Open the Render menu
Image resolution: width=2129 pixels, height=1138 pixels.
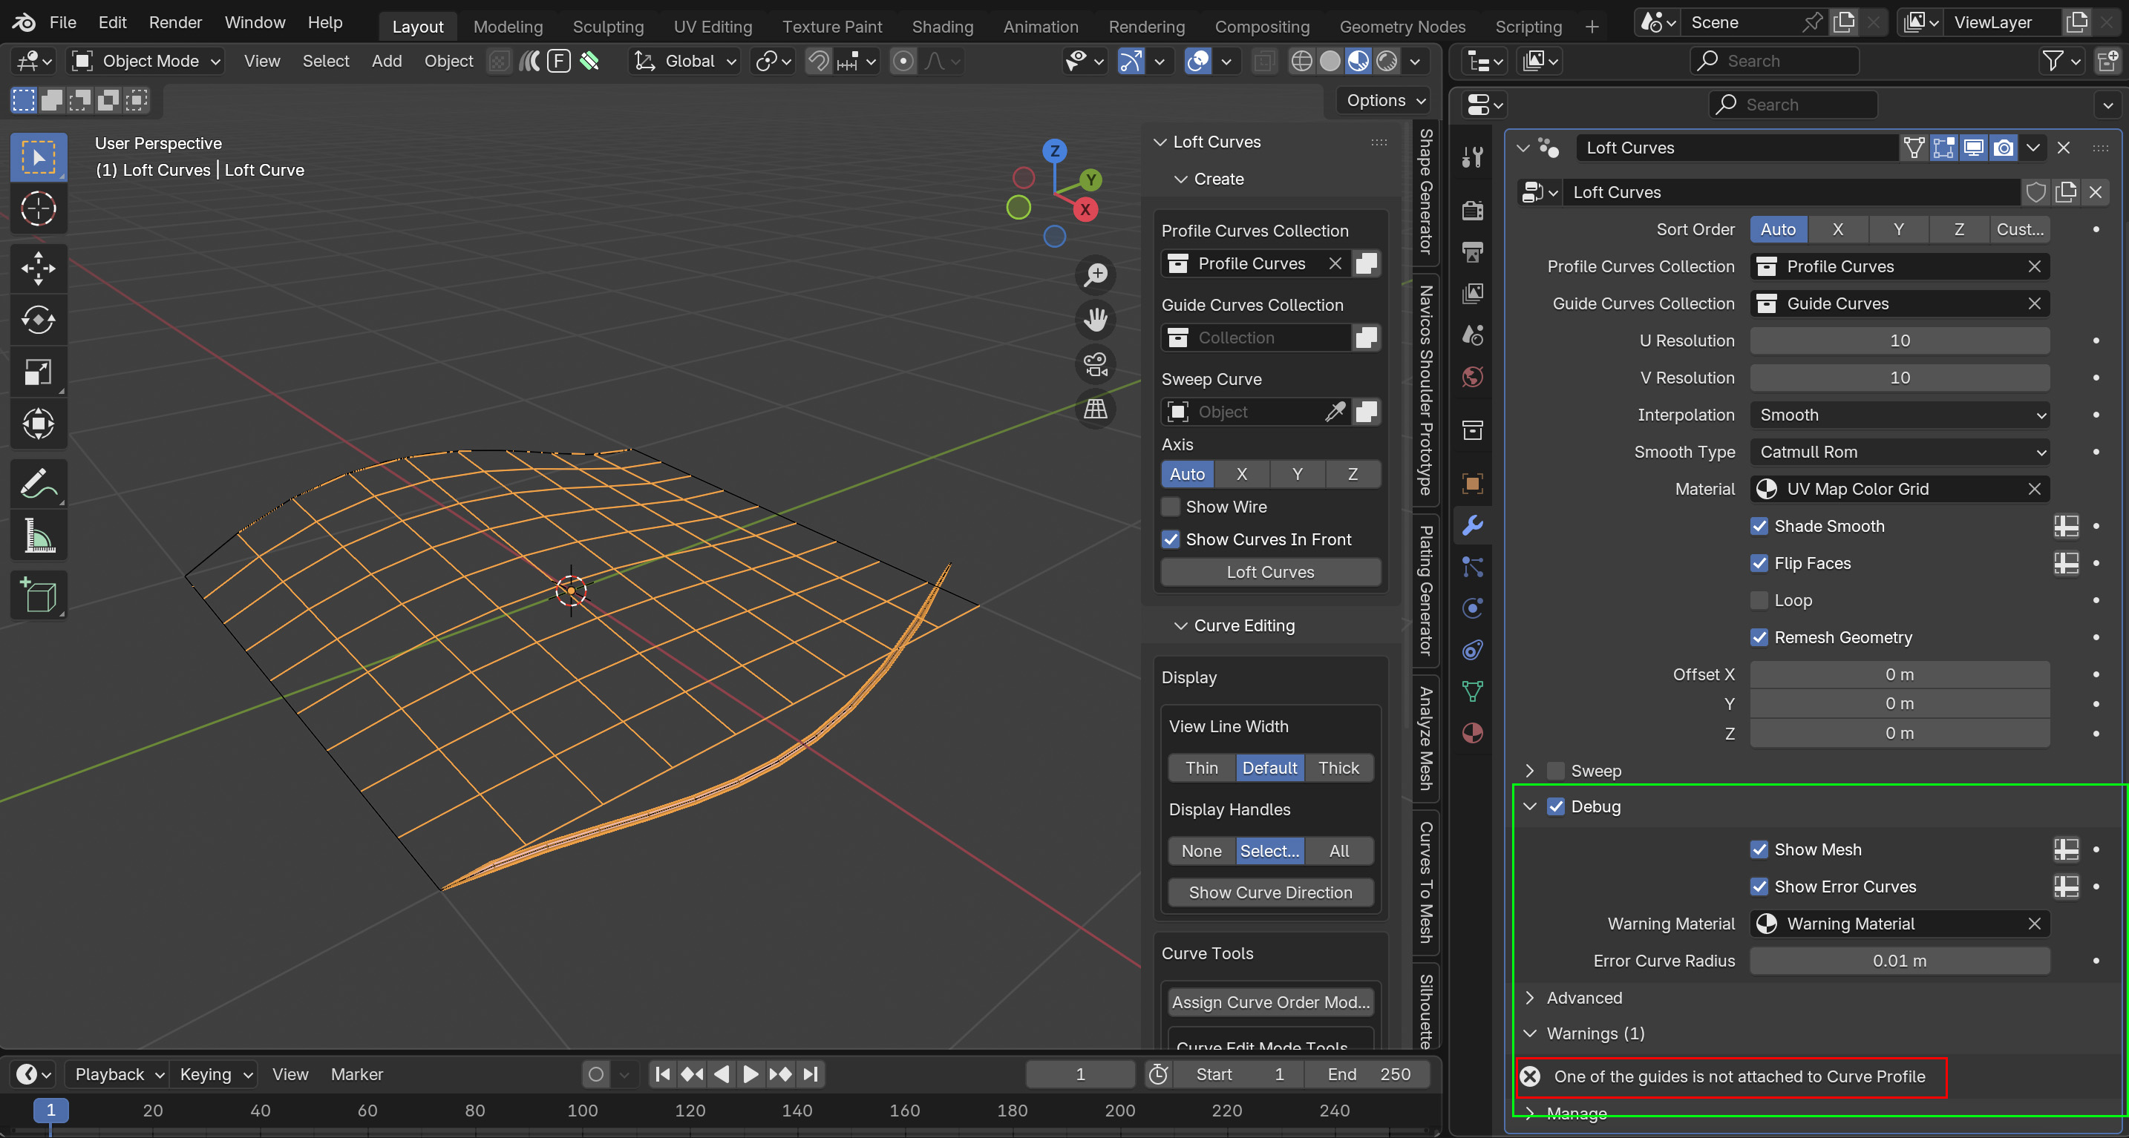(x=175, y=22)
